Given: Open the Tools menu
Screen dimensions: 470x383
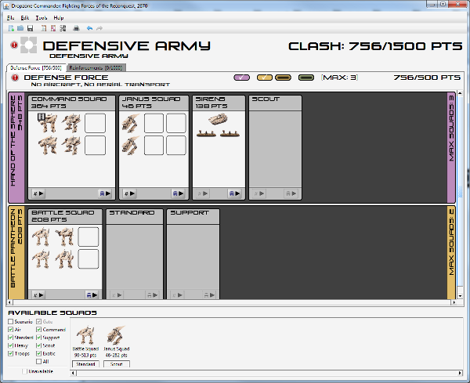Looking at the screenshot, I should coord(42,18).
